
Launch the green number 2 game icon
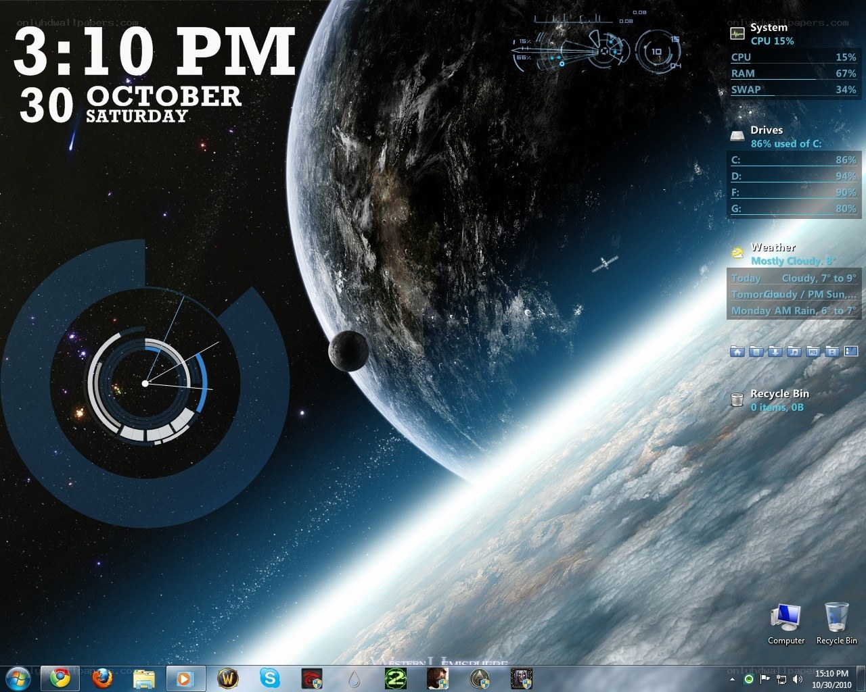click(x=396, y=678)
